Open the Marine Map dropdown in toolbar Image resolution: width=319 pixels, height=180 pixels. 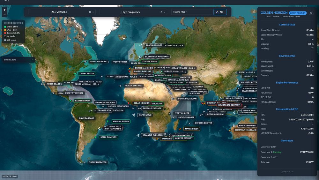191,12
